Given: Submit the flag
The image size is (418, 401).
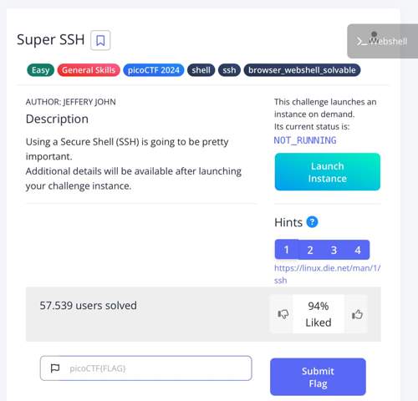Looking at the screenshot, I should pos(318,377).
